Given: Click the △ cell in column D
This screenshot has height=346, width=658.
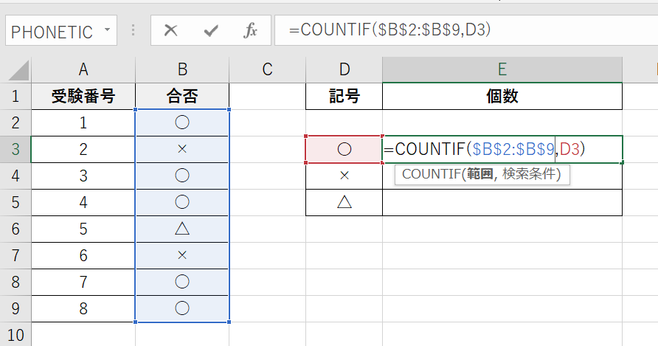Looking at the screenshot, I should pyautogui.click(x=344, y=202).
